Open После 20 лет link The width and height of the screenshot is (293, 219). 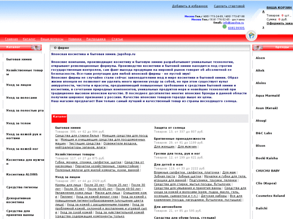94,185
